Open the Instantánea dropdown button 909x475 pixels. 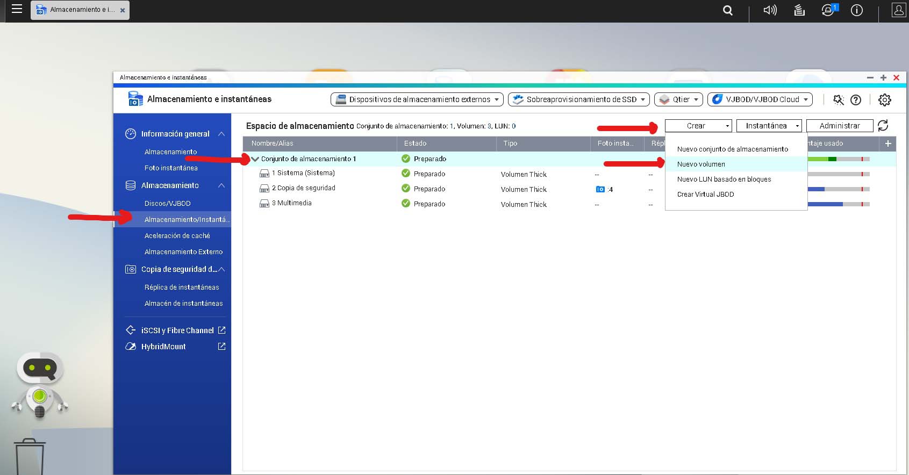(x=769, y=126)
